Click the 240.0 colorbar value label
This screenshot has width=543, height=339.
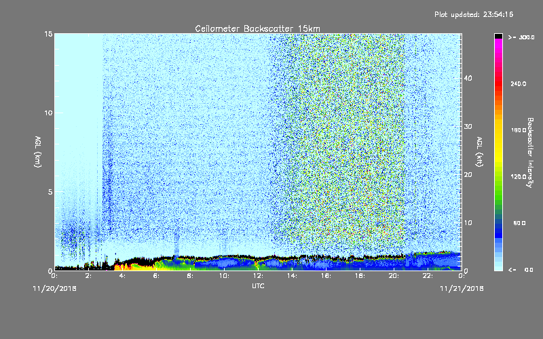point(519,84)
